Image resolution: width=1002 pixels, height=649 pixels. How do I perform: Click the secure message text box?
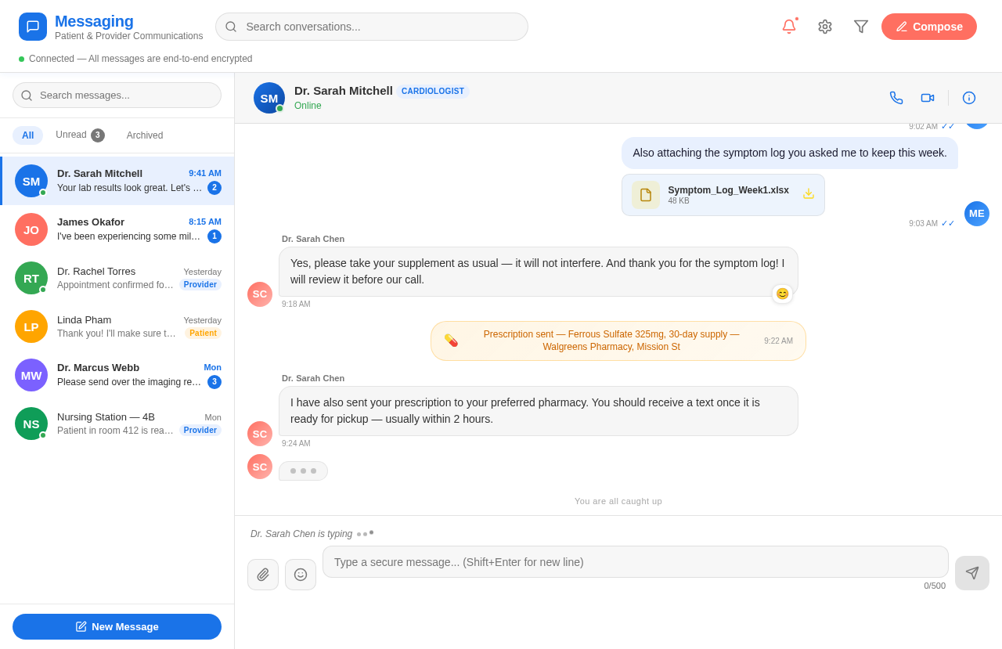636,562
